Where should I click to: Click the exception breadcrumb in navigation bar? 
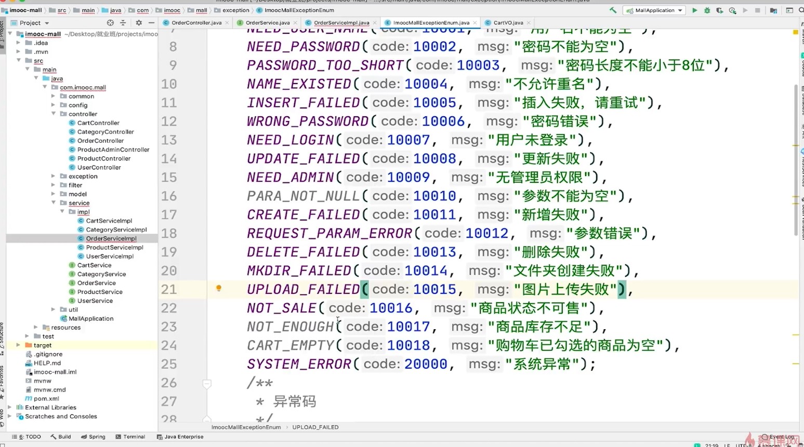(x=236, y=10)
